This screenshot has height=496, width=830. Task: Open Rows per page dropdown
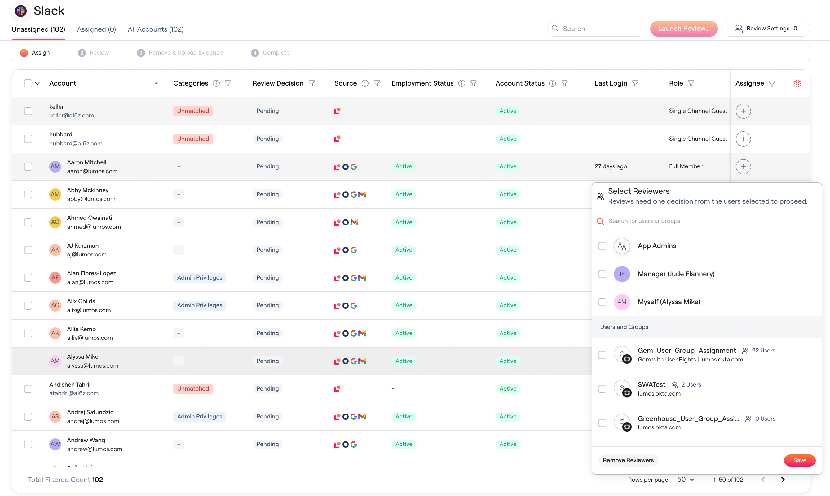[686, 480]
